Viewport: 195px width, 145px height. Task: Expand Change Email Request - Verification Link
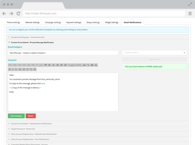tap(97, 37)
